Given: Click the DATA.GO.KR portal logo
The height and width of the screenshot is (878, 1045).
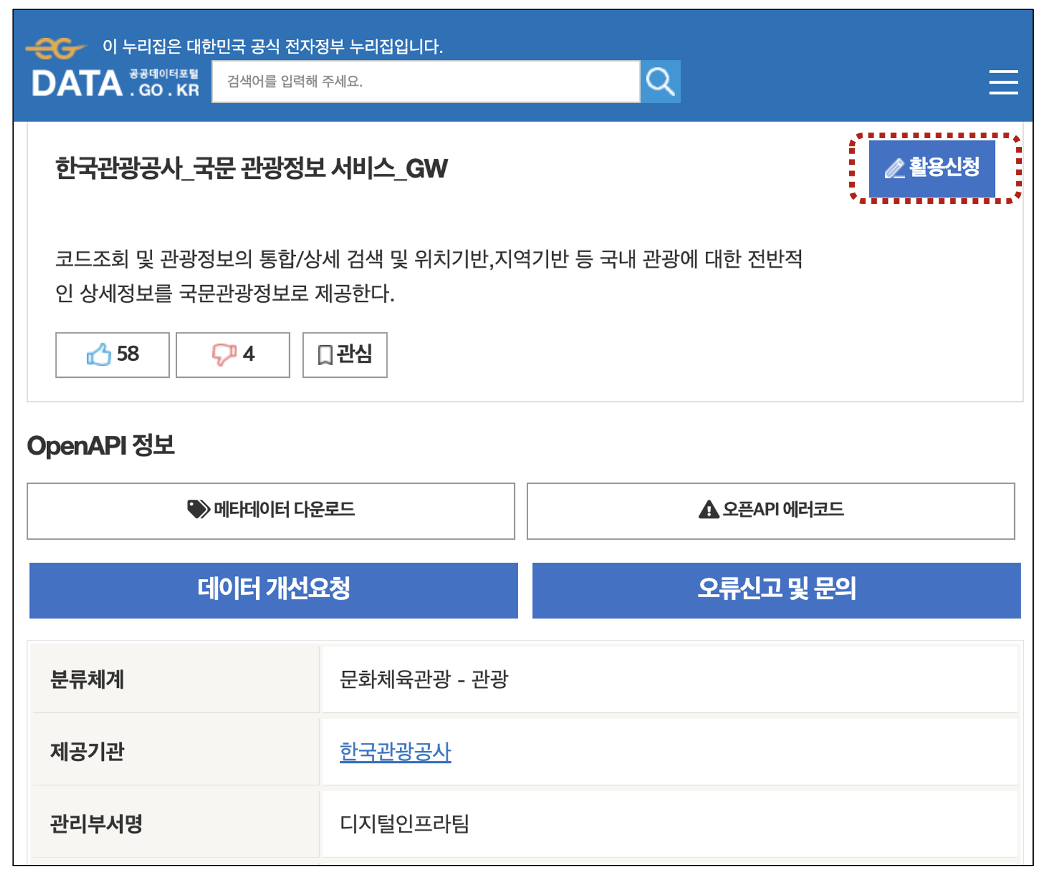Looking at the screenshot, I should coord(116,83).
